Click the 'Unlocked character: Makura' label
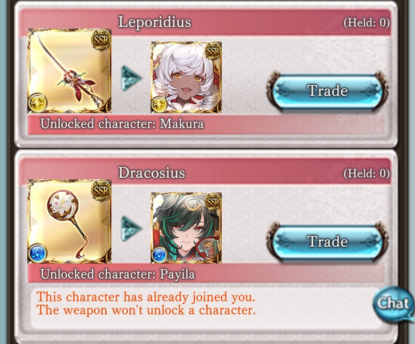This screenshot has height=344, width=415. [x=122, y=124]
